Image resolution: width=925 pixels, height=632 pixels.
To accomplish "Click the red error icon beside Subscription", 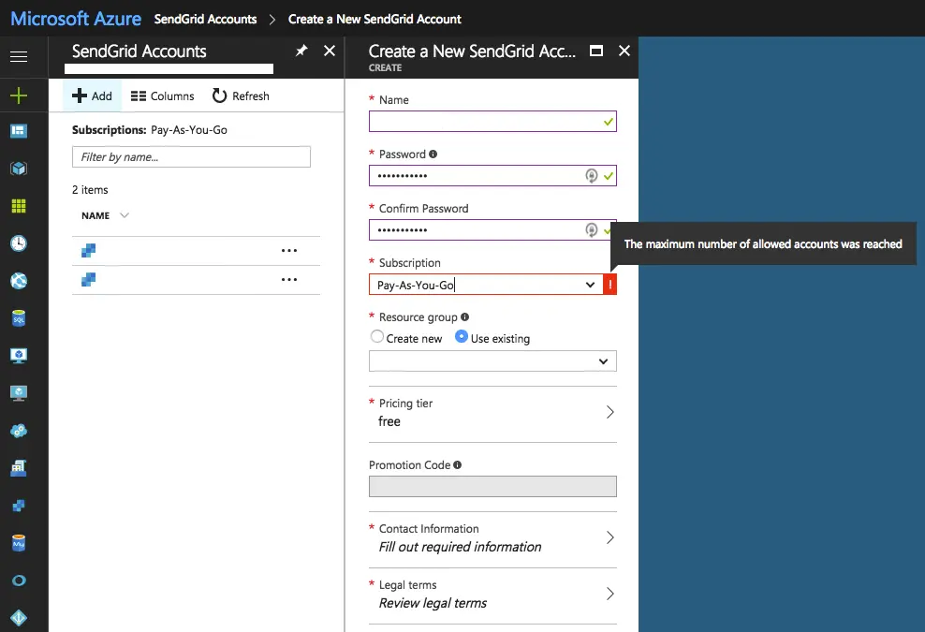I will 610,285.
